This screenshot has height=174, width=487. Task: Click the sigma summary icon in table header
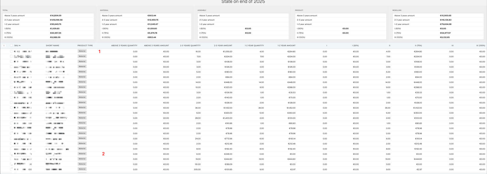click(x=4, y=45)
